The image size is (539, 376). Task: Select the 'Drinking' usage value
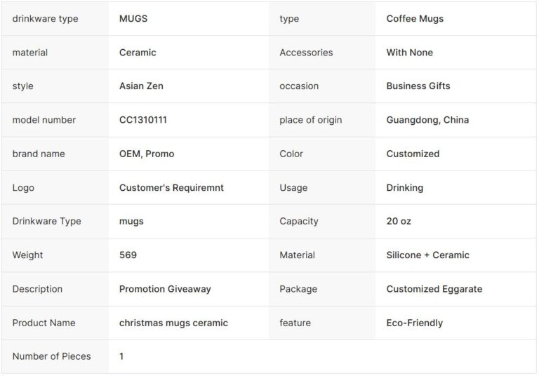(x=404, y=188)
